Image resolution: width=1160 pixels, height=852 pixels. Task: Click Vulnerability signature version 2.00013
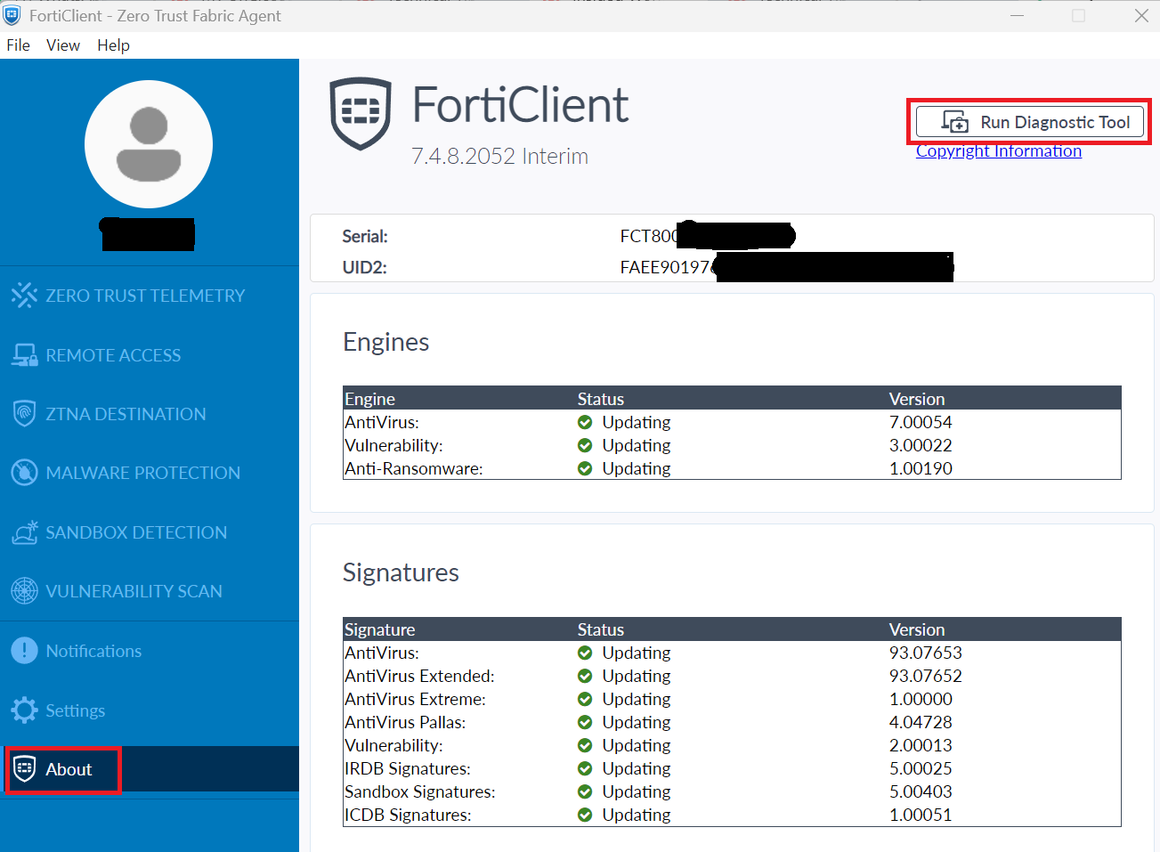(x=921, y=745)
